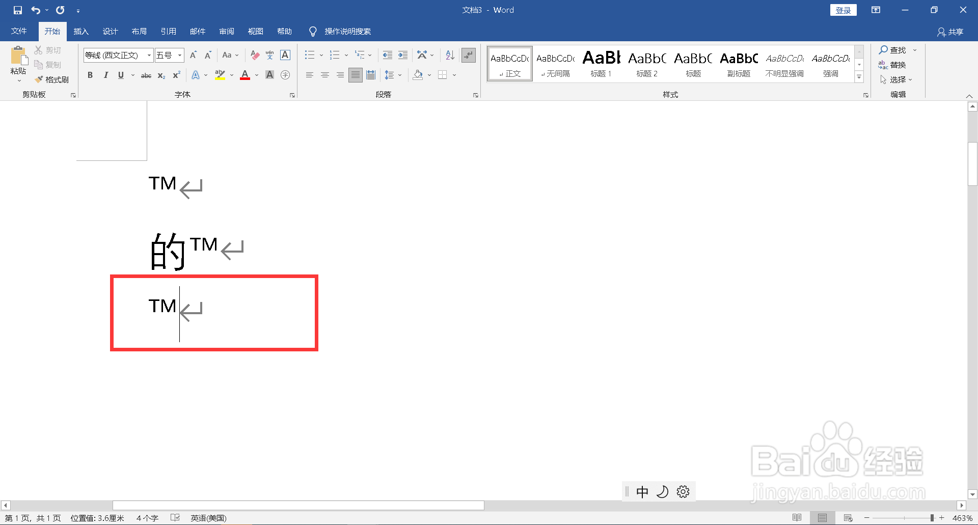Click the Copy (复制) button
Image resolution: width=978 pixels, height=525 pixels.
point(48,65)
